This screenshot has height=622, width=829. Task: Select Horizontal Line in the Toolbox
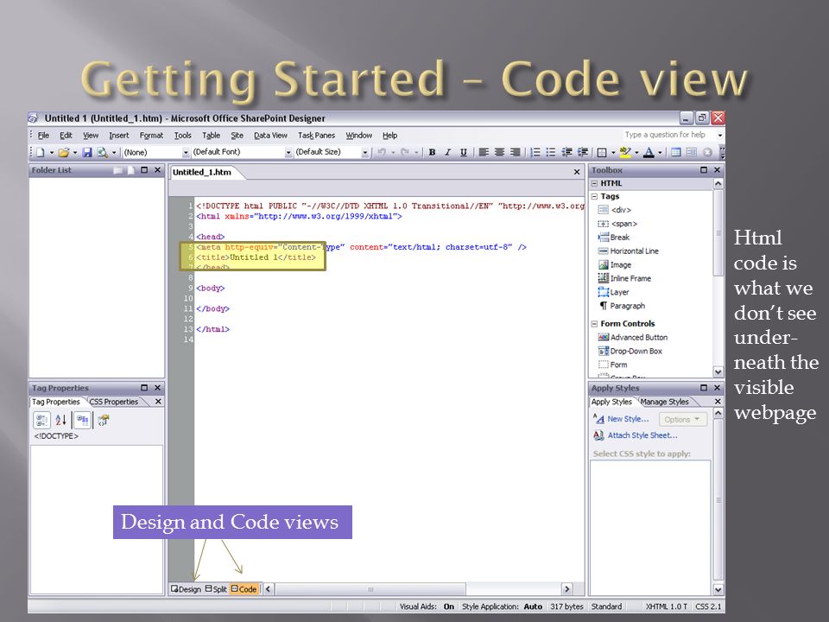(628, 251)
